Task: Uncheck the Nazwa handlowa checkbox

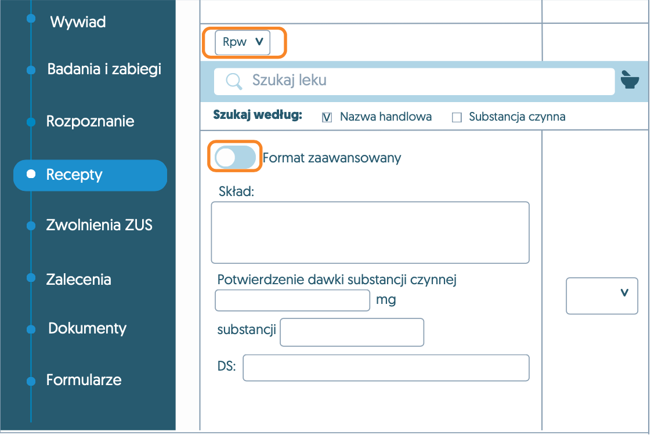Action: (x=327, y=117)
